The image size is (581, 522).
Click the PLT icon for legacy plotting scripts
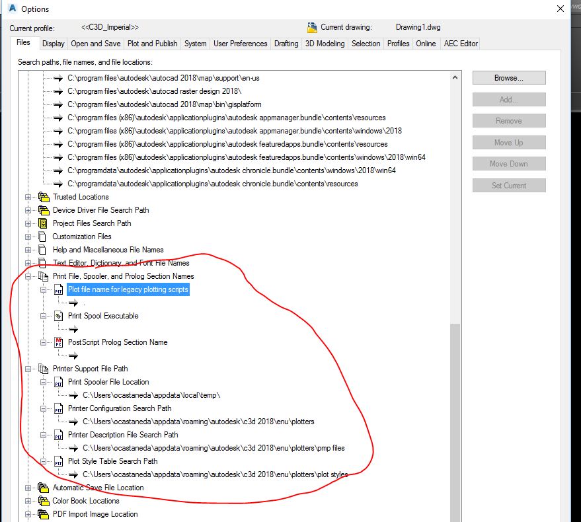(59, 289)
